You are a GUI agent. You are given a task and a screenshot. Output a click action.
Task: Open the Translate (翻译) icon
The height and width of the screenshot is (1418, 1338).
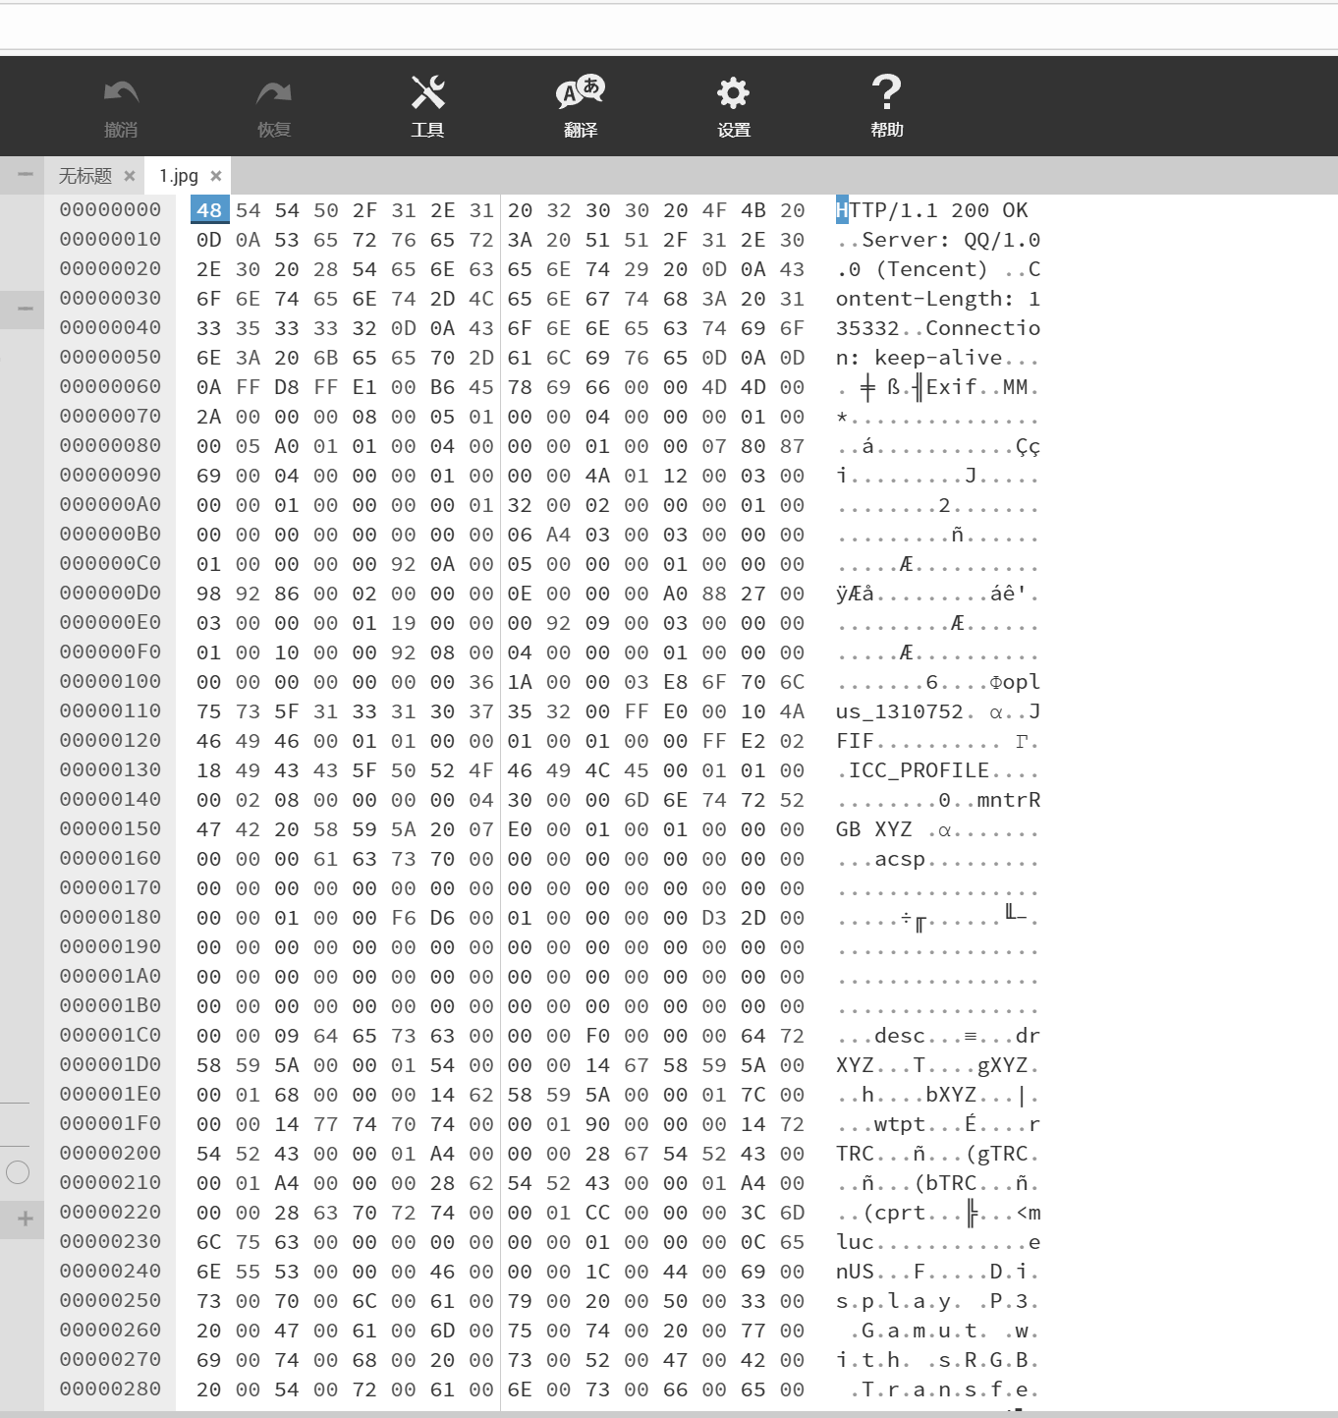coord(580,93)
